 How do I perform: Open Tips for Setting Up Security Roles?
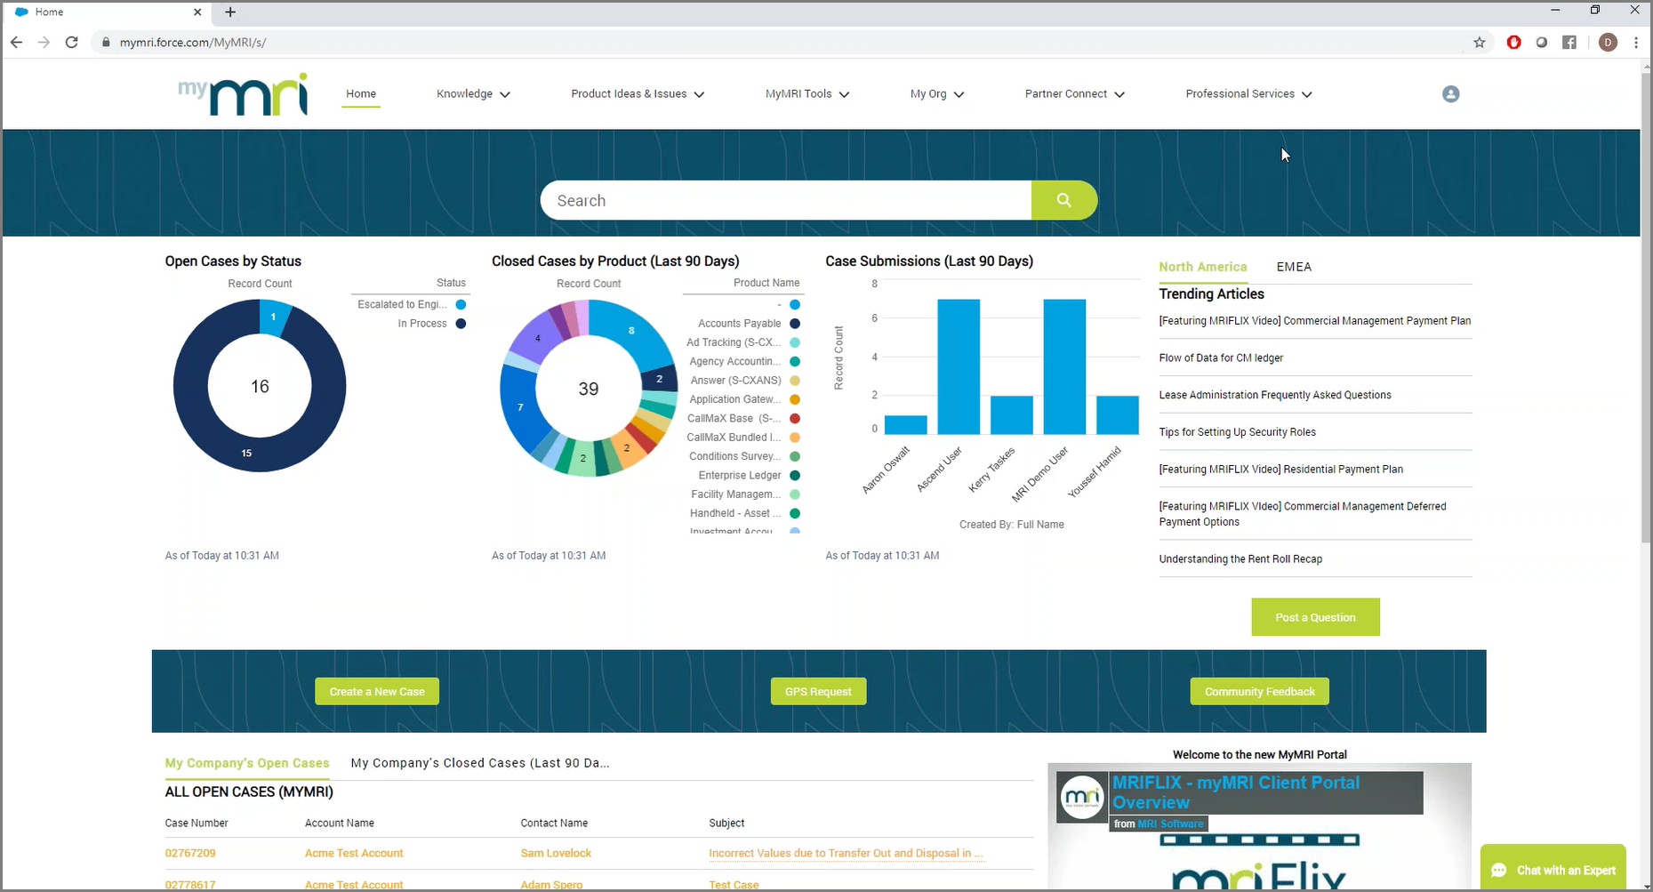click(x=1237, y=432)
